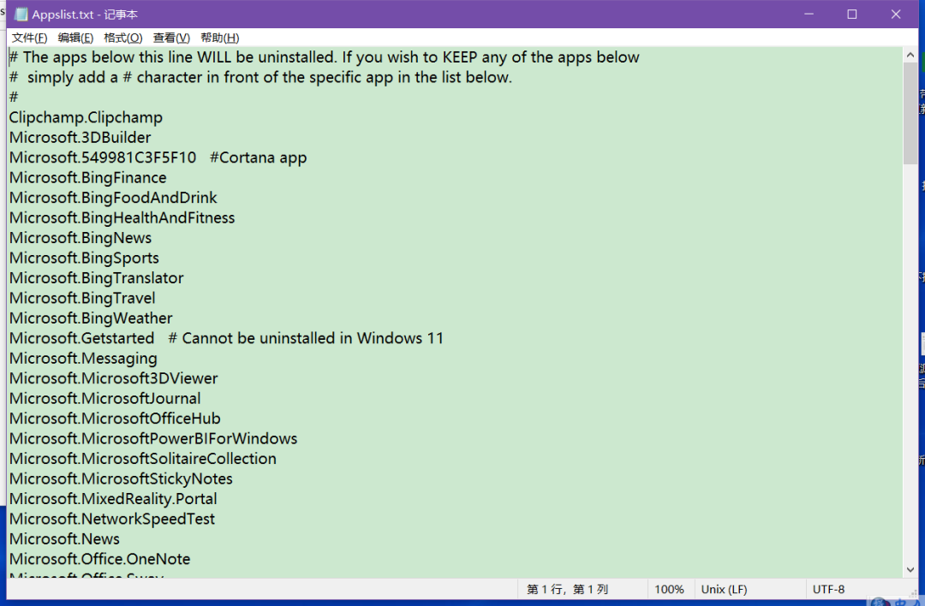This screenshot has height=606, width=925.
Task: Click the Microsoft.Office.OneNote line
Action: (x=99, y=559)
